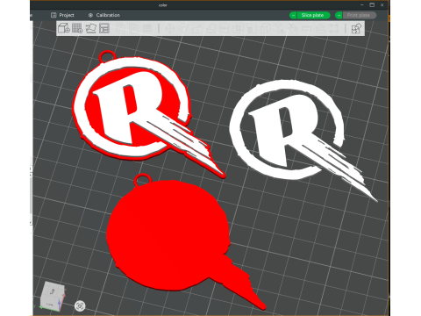This screenshot has width=421, height=316.
Task: Select the Move tool with four arrows
Action: (169, 28)
